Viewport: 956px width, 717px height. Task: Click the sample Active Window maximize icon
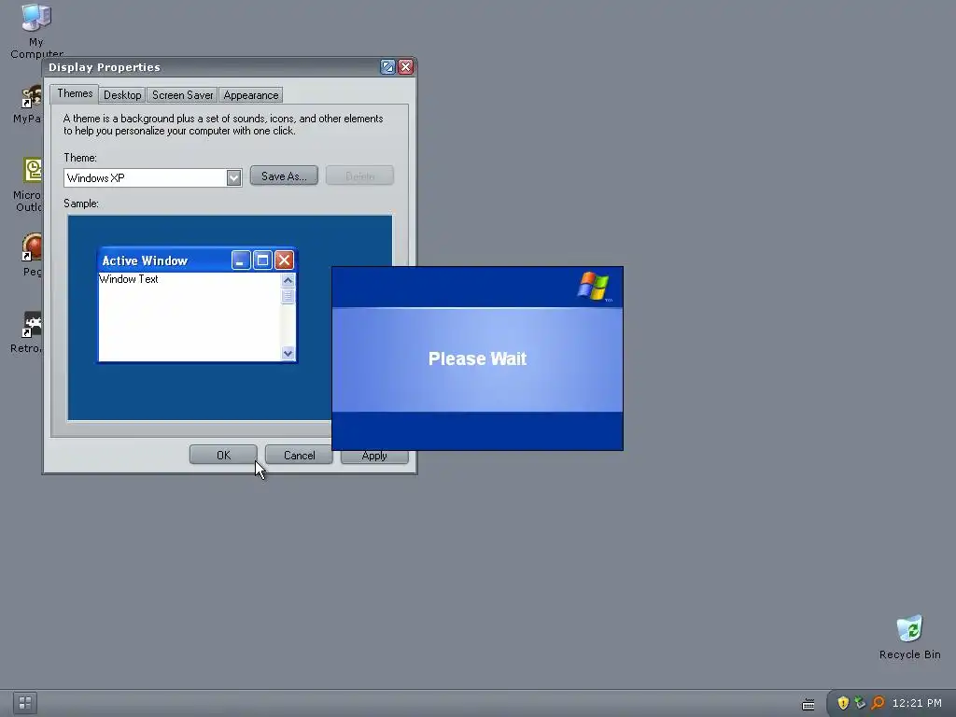262,260
